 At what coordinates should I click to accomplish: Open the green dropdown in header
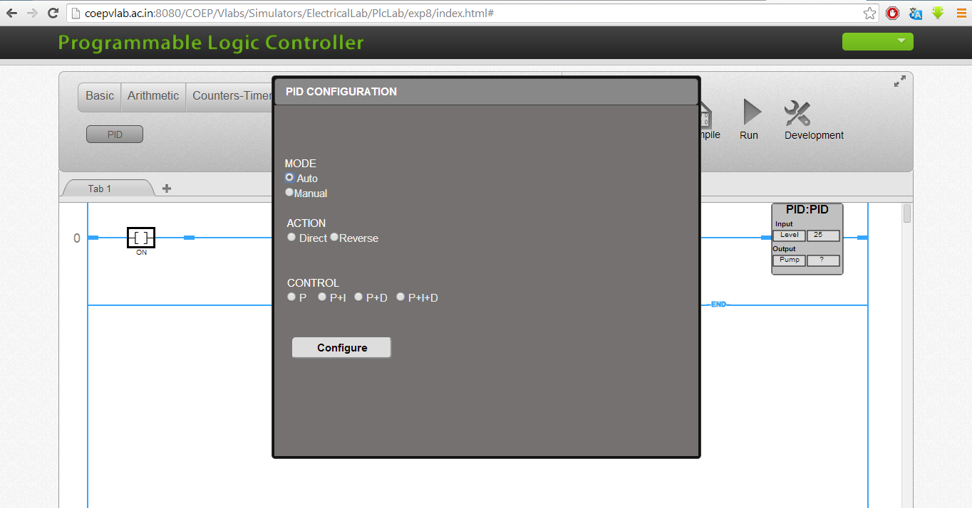tap(877, 41)
